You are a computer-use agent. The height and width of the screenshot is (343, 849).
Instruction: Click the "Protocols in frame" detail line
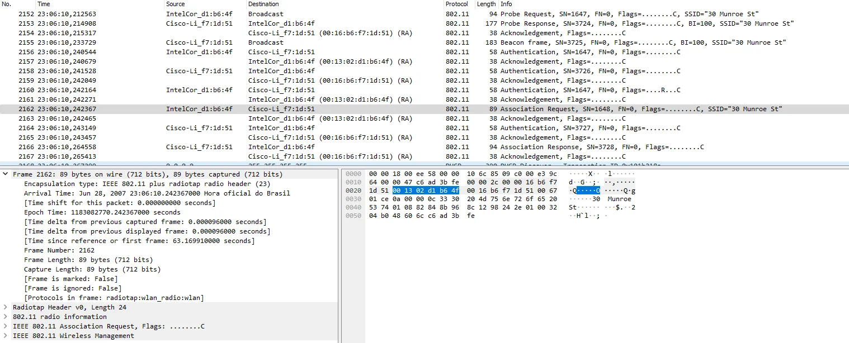pos(114,298)
